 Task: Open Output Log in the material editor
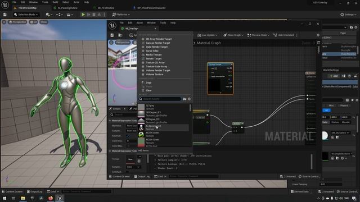(x=142, y=176)
